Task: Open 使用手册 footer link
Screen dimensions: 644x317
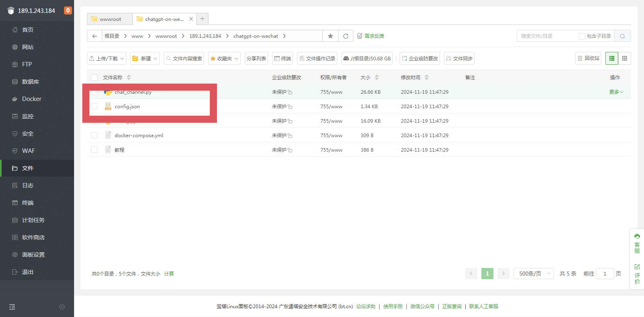Action: pos(393,307)
